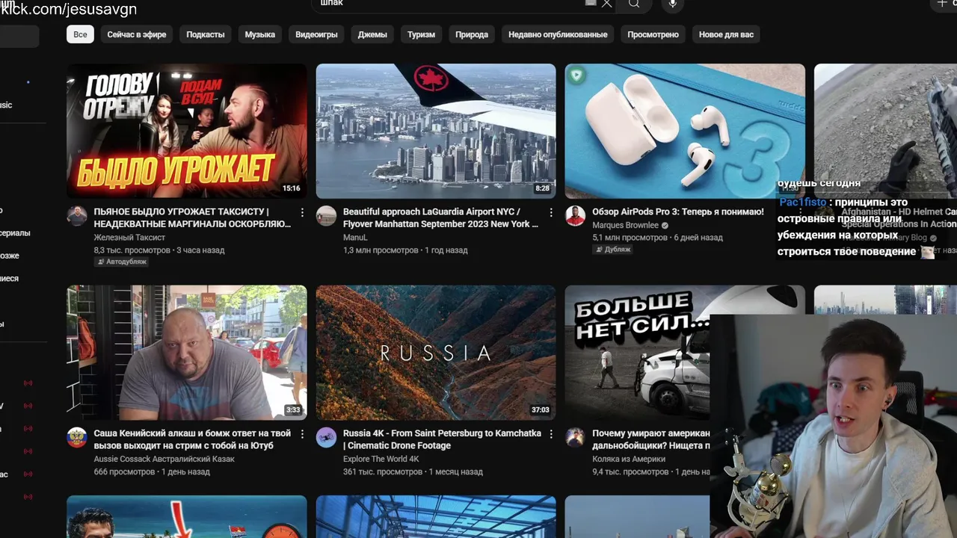Image resolution: width=957 pixels, height=538 pixels.
Task: Select the Видеоигры chip
Action: point(316,34)
